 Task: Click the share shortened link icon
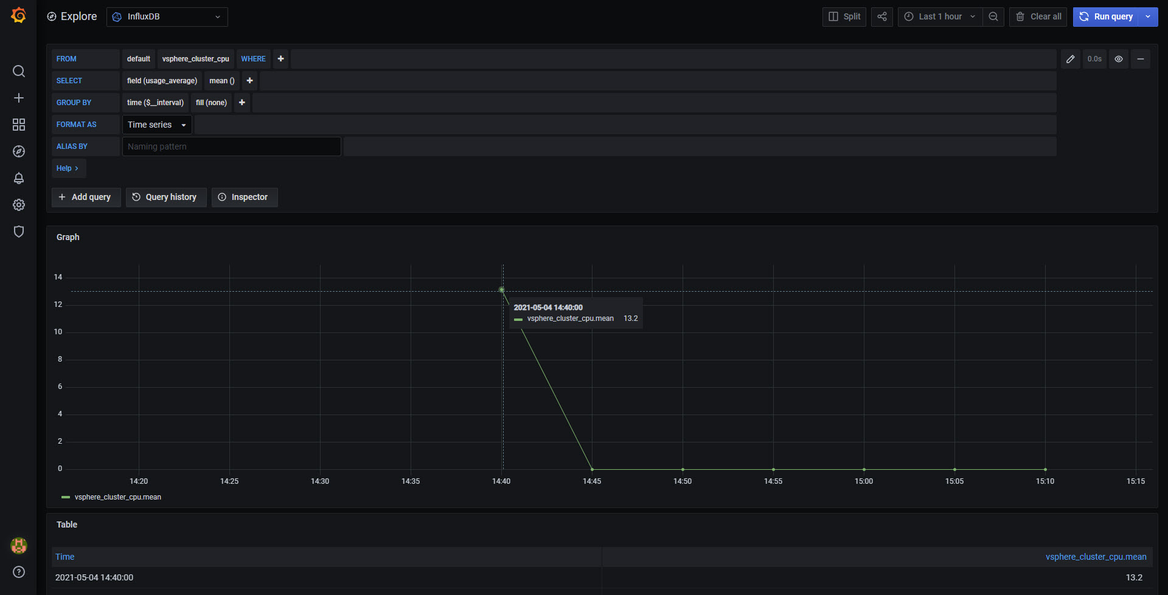[882, 16]
